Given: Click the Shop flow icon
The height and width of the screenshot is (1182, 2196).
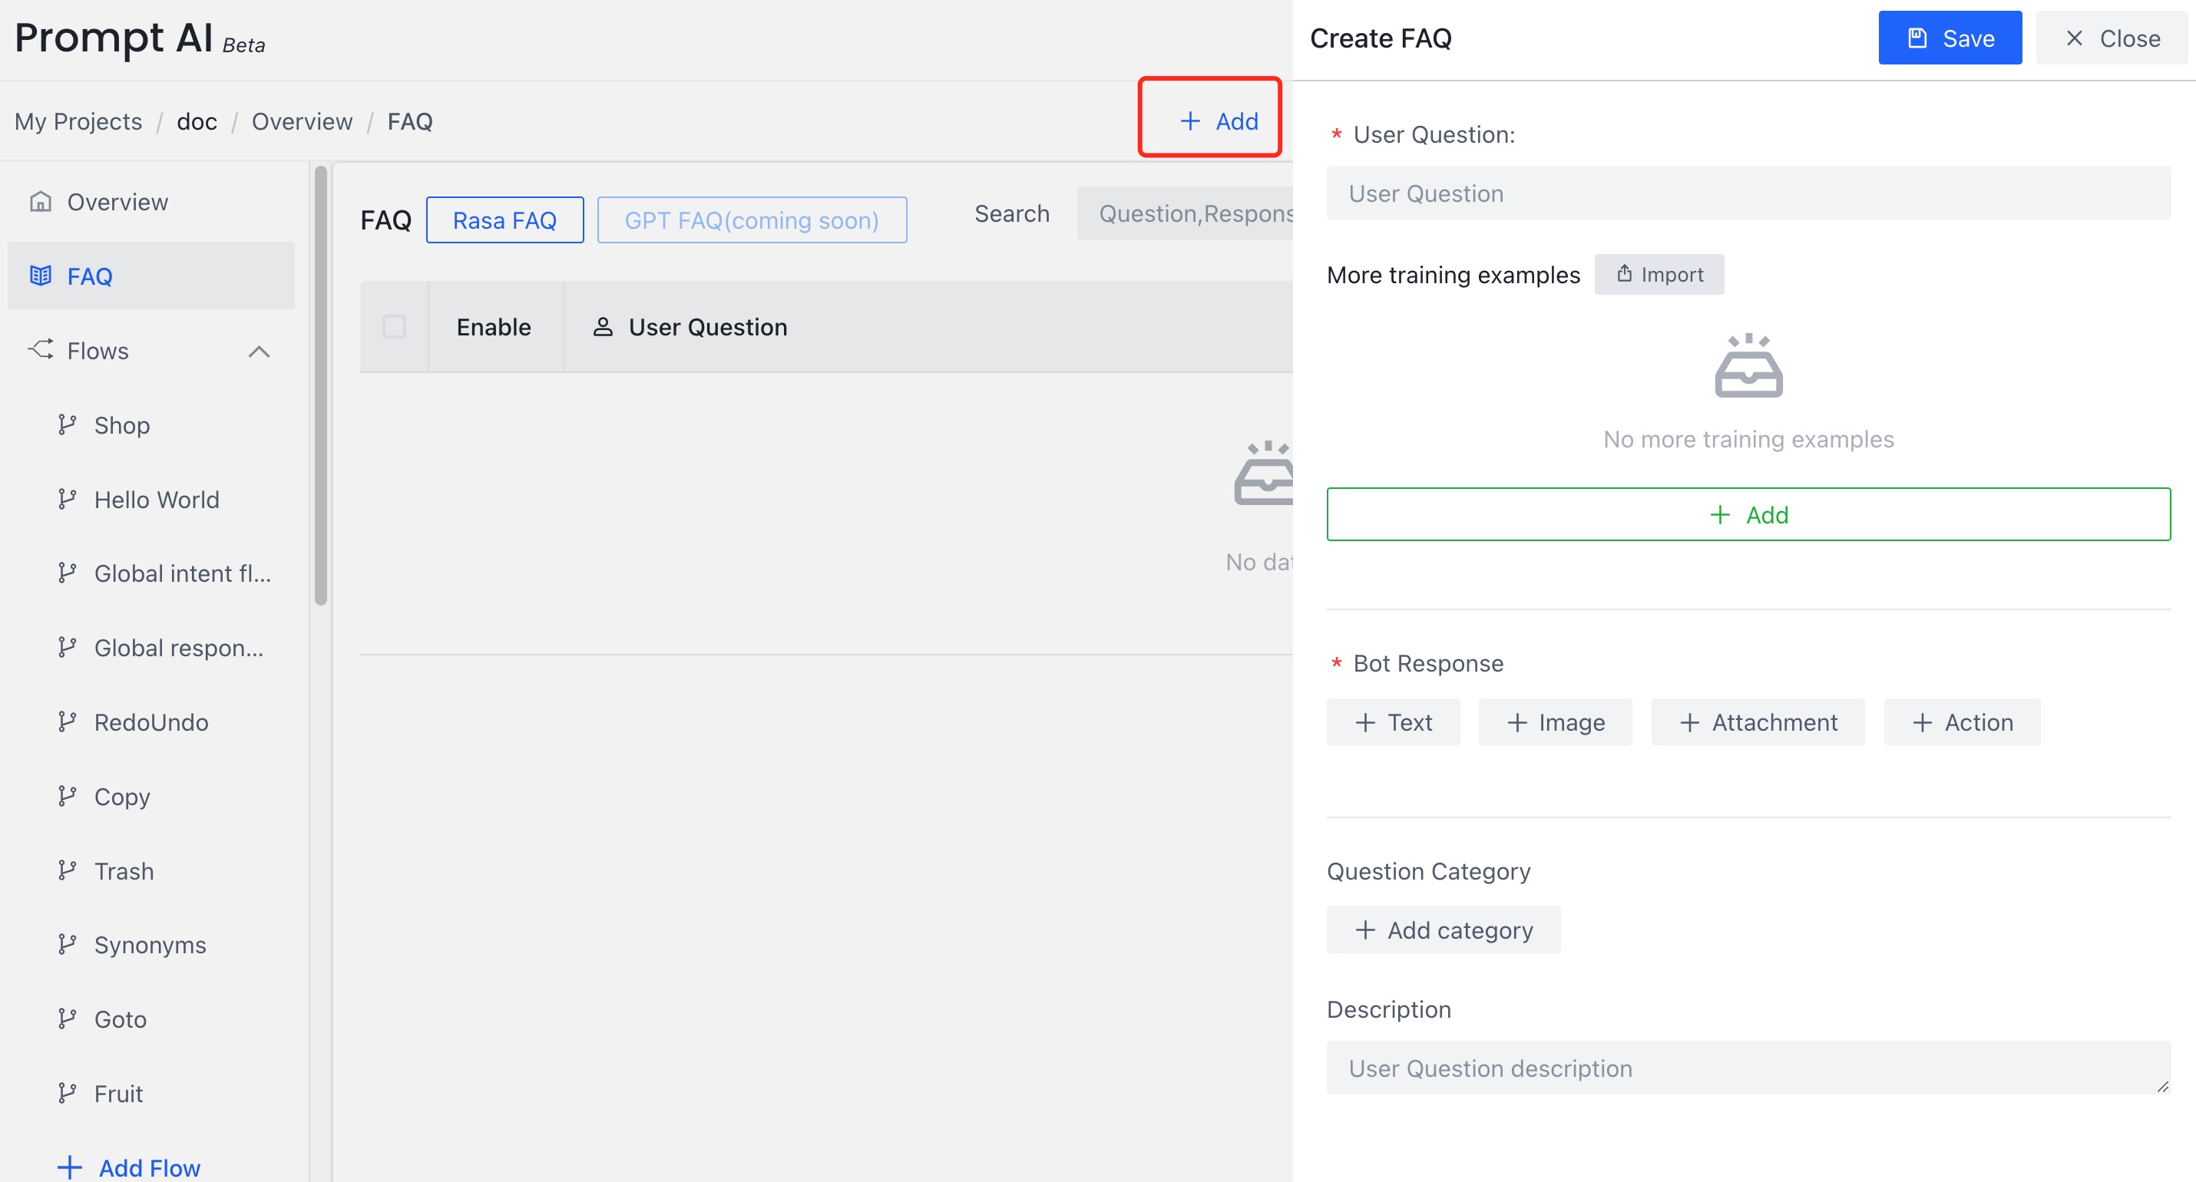Looking at the screenshot, I should pos(67,425).
